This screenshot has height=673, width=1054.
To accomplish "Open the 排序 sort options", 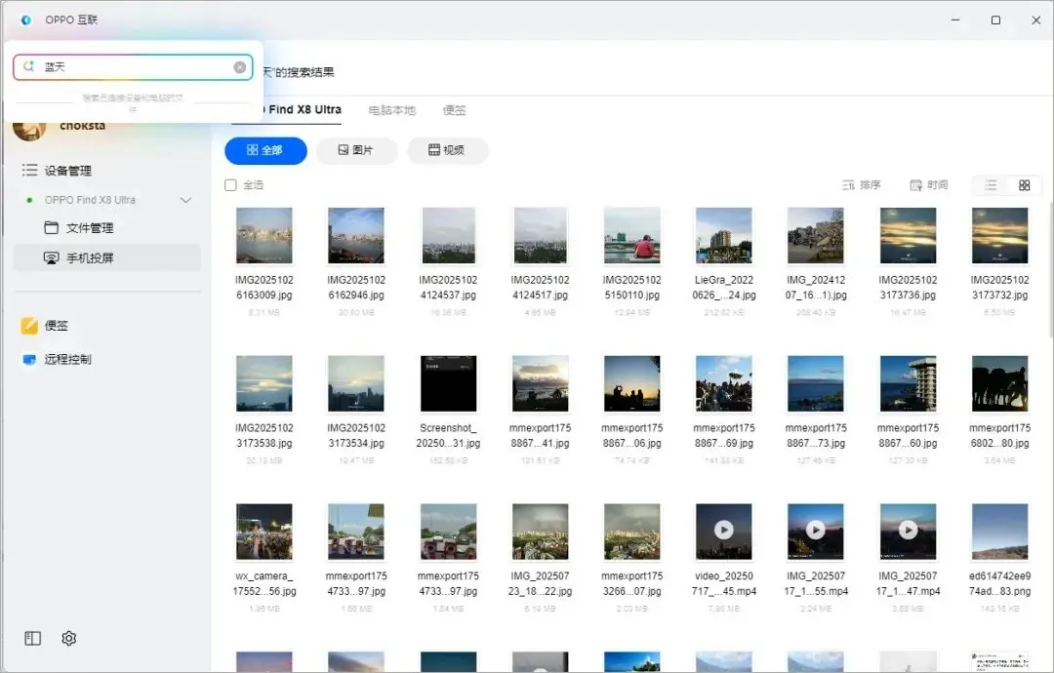I will pyautogui.click(x=862, y=184).
